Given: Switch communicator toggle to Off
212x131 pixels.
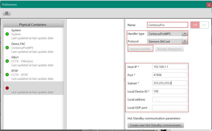Looking at the screenshot, I should tap(195, 25).
